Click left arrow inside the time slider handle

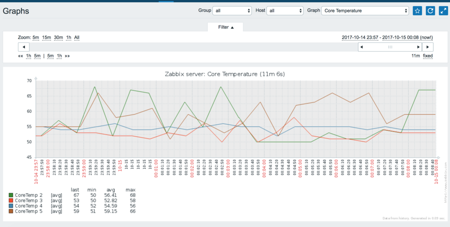362,47
